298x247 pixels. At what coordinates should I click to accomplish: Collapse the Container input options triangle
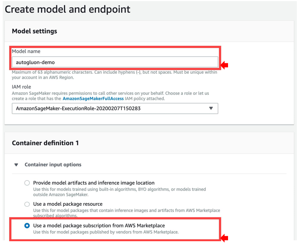click(16, 165)
